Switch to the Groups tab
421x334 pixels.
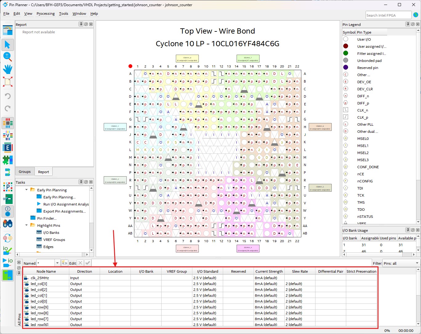(x=25, y=172)
